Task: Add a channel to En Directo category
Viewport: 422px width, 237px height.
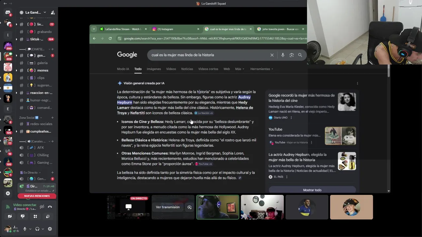Action: click(52, 172)
